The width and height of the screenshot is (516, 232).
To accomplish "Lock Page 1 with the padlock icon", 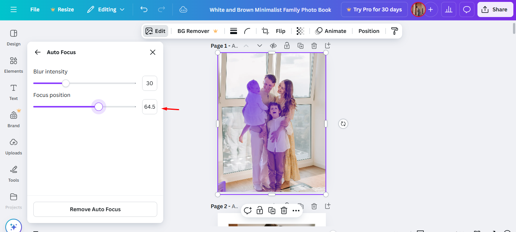I will (287, 45).
